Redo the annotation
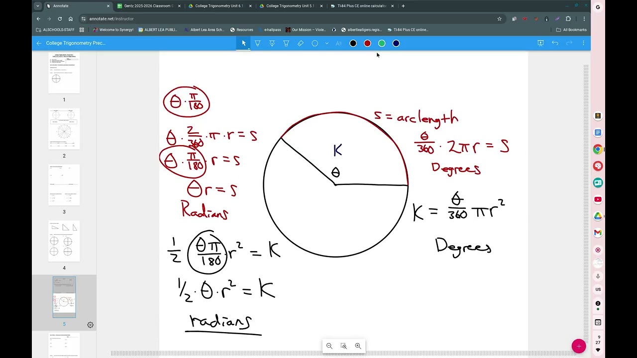 569,43
